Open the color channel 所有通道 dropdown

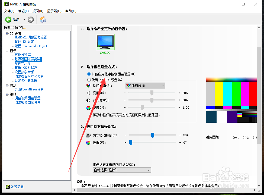tap(145, 86)
